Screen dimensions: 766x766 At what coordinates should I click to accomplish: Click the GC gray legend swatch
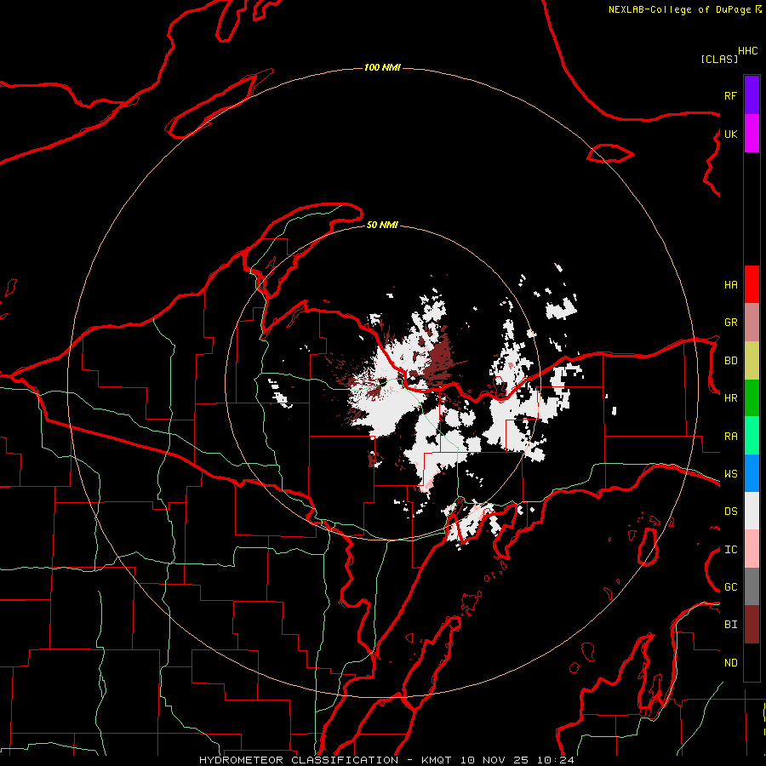(x=752, y=586)
